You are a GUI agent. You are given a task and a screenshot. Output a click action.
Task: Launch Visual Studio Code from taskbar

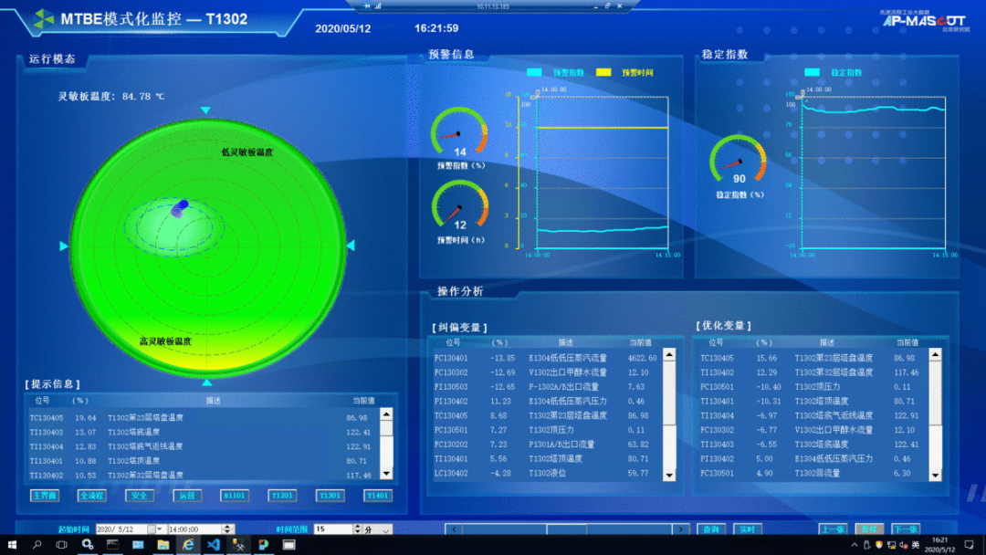(x=213, y=545)
